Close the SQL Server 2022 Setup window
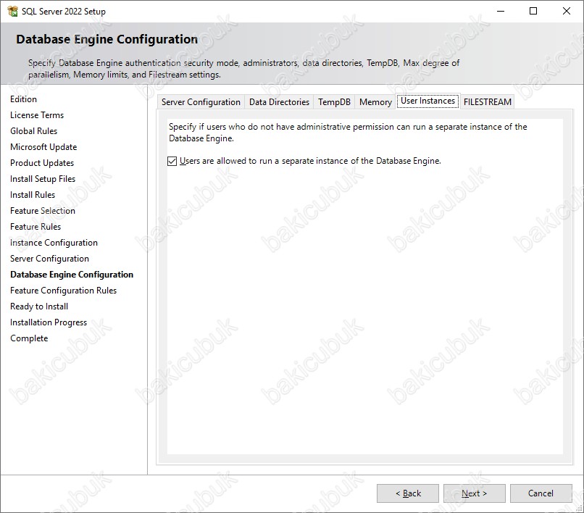This screenshot has height=513, width=584. tap(567, 11)
